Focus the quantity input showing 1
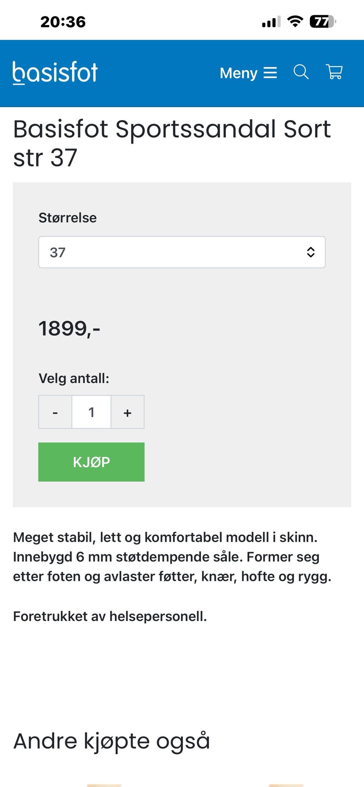Viewport: 364px width, 787px height. pos(91,412)
